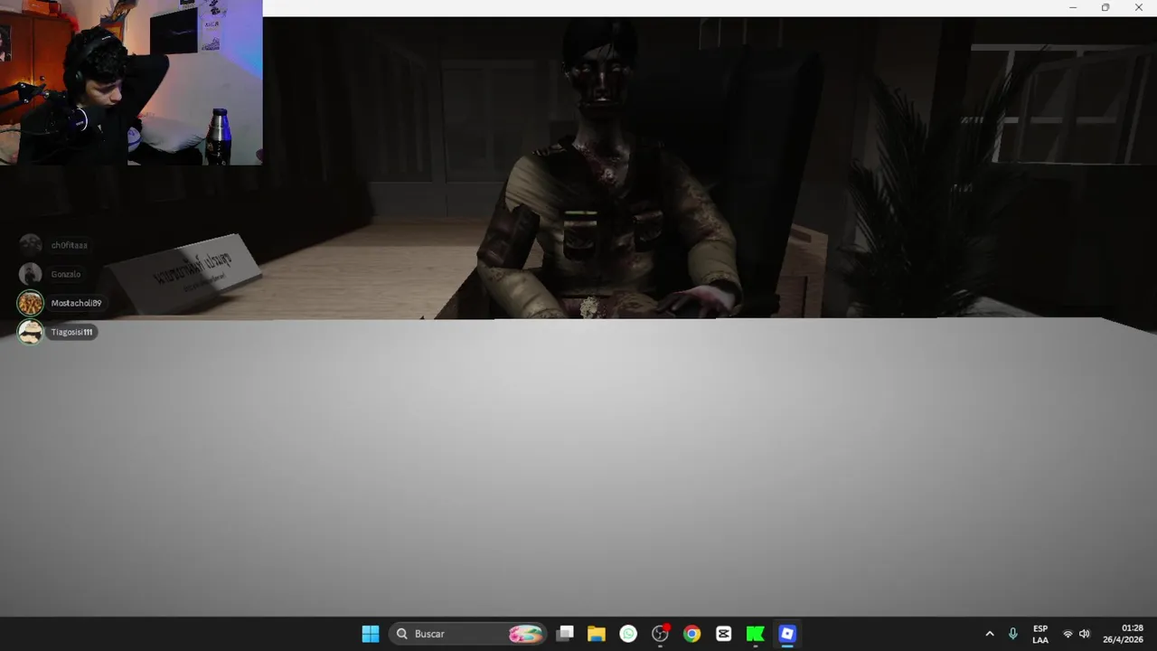Select the Gonzalo name label
1157x651 pixels.
tap(66, 274)
